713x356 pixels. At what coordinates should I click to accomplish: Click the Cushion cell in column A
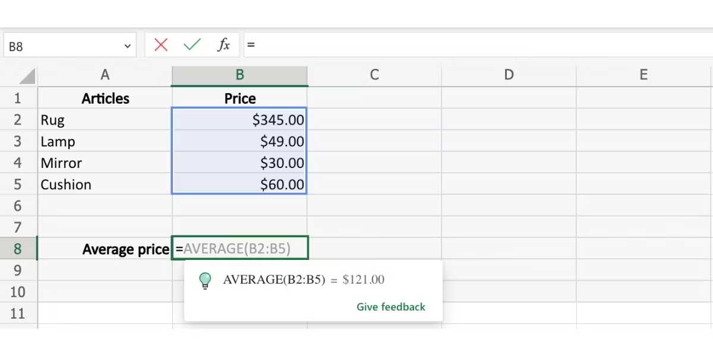105,185
